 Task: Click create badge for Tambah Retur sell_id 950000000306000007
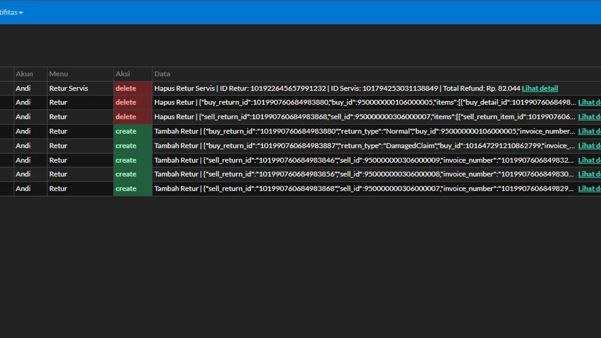click(133, 189)
